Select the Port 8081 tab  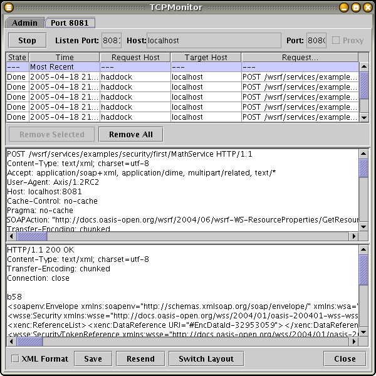coord(70,23)
